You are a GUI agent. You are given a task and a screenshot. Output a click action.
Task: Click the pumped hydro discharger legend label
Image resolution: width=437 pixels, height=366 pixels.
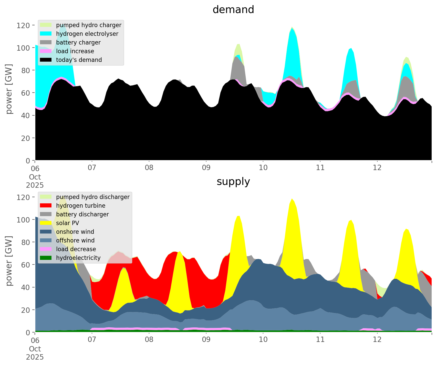click(93, 197)
